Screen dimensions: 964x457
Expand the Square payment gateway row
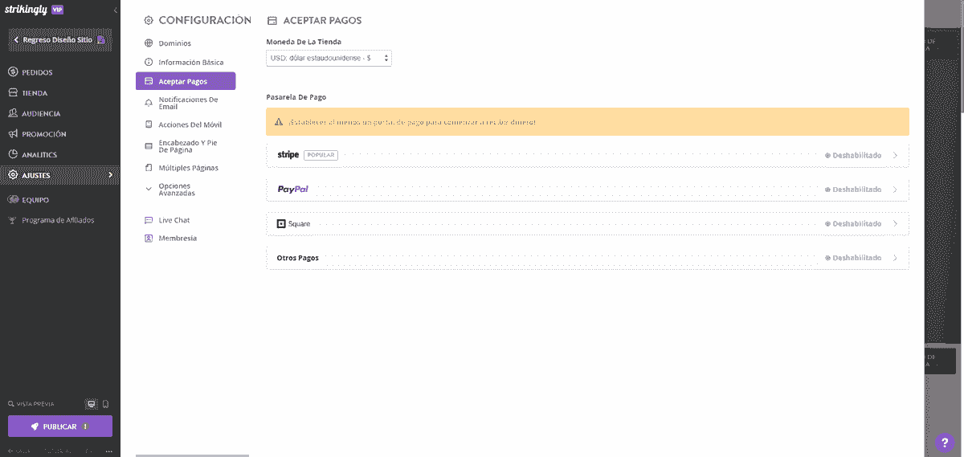coord(587,223)
